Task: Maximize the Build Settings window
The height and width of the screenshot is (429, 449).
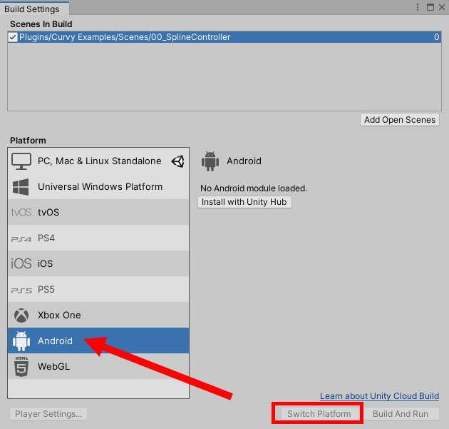Action: 430,7
